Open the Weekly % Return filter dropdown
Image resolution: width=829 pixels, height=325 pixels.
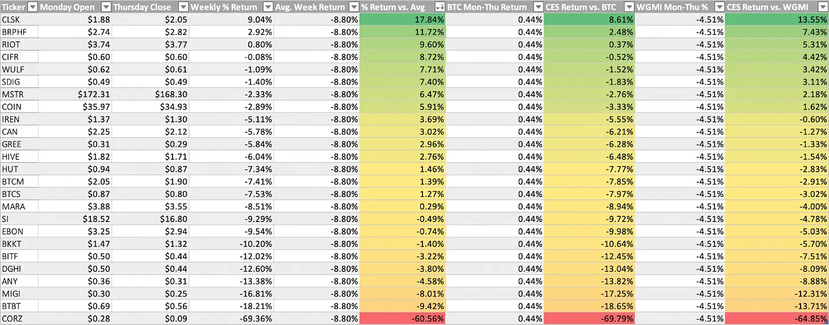click(268, 7)
